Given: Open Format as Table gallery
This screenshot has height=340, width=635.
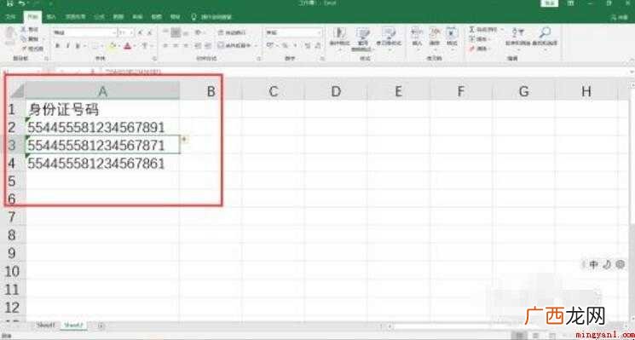Looking at the screenshot, I should click(362, 38).
